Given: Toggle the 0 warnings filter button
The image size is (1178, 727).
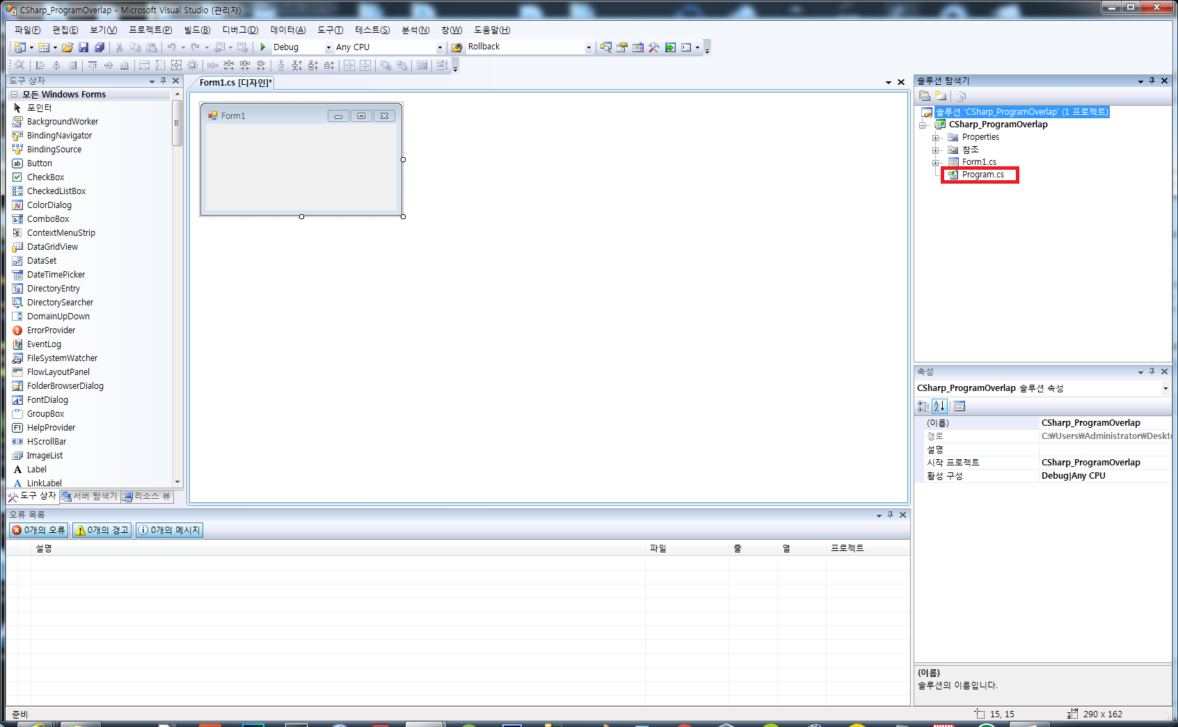Looking at the screenshot, I should [x=102, y=530].
